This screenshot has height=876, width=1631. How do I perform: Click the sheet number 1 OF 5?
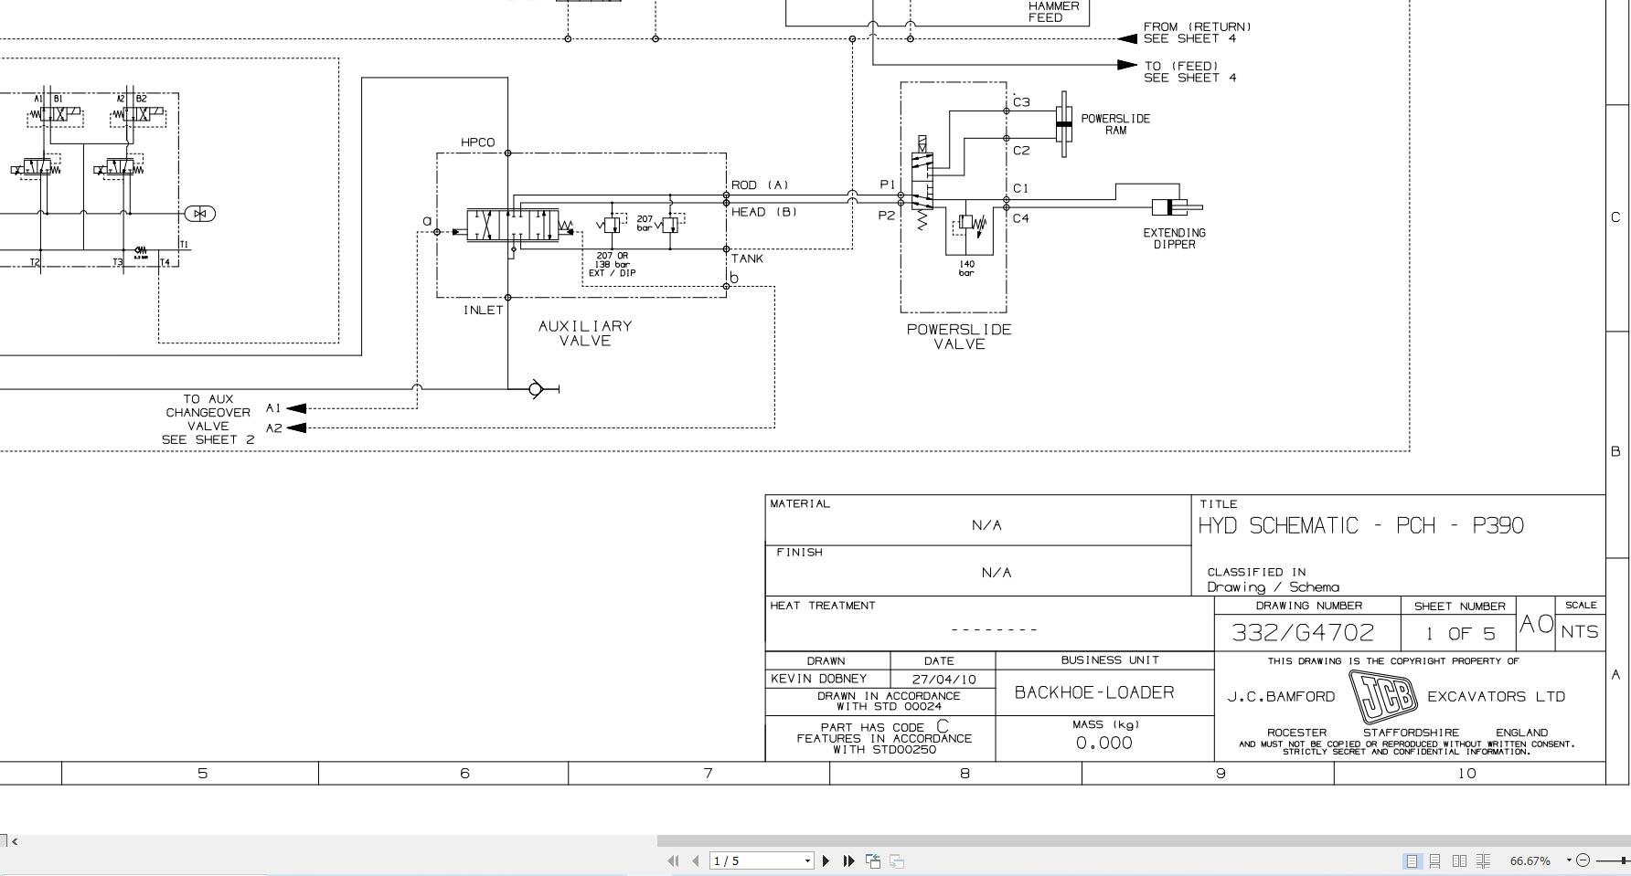(x=1460, y=633)
